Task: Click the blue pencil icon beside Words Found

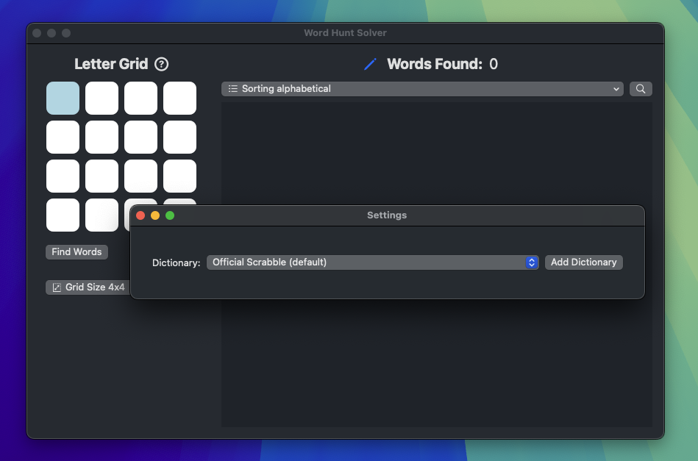Action: coord(369,64)
